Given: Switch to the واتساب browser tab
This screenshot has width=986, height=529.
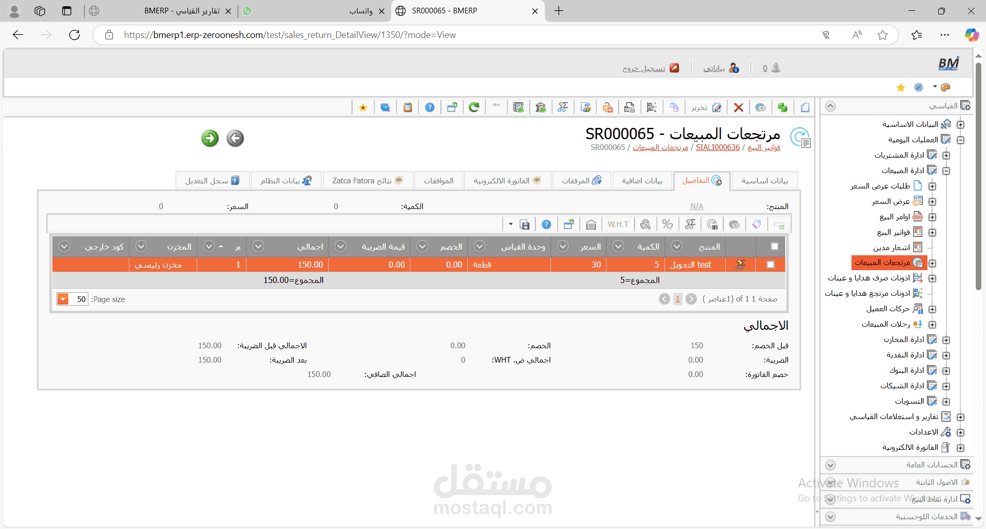Looking at the screenshot, I should [313, 11].
